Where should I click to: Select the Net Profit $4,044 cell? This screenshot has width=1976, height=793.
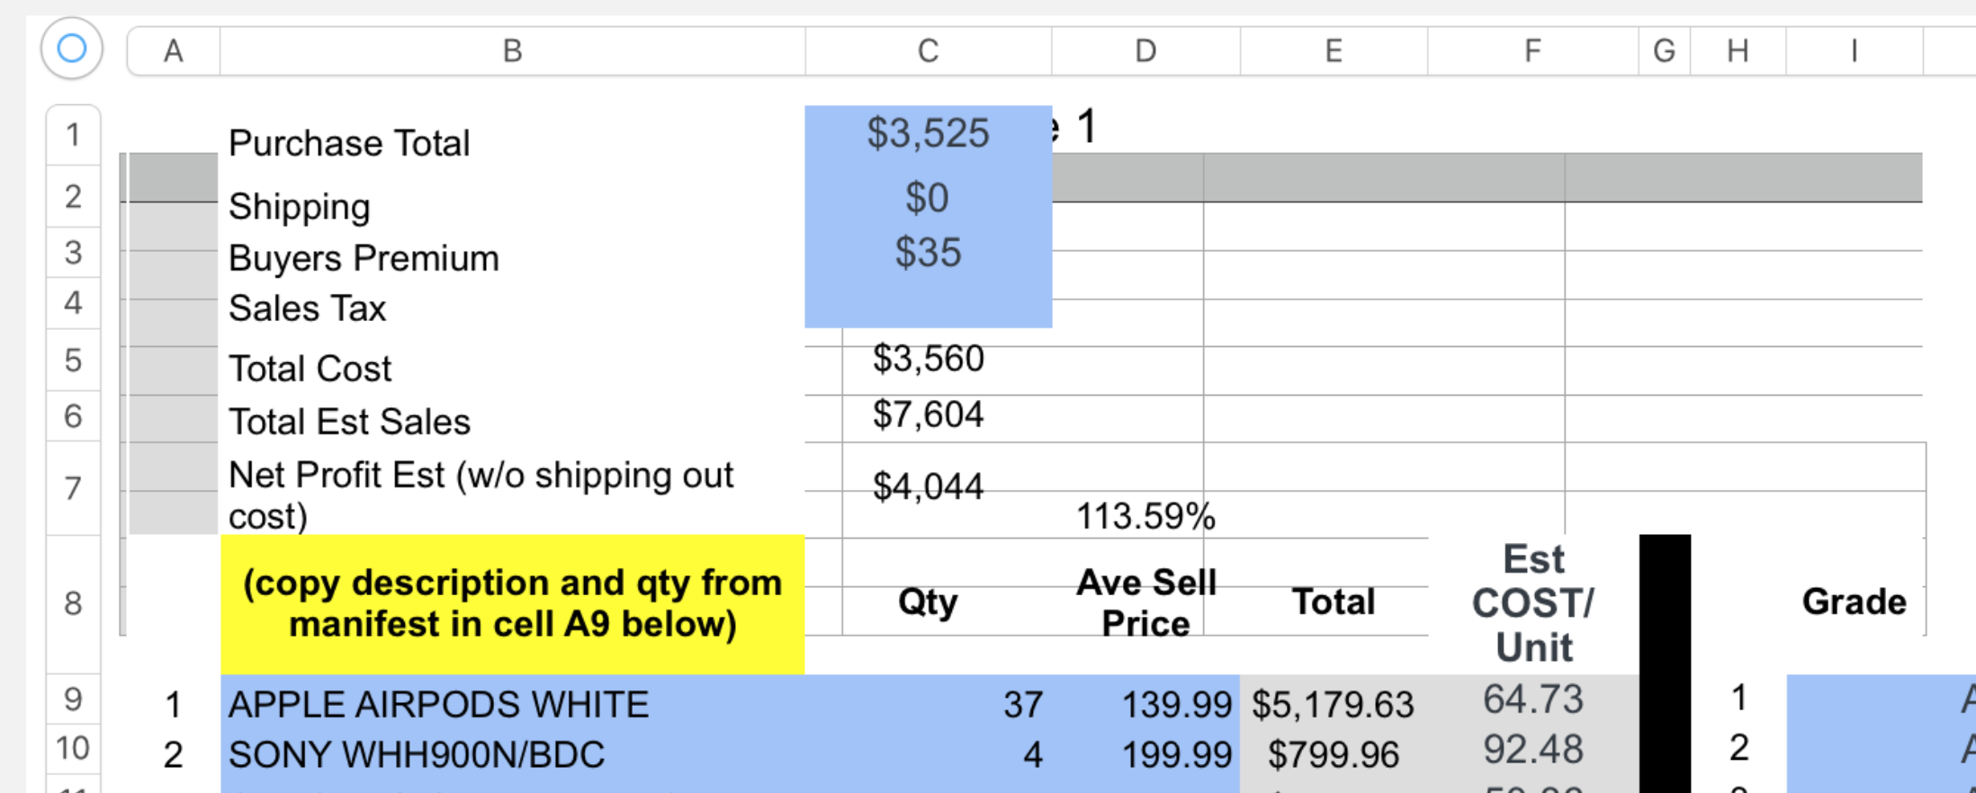pyautogui.click(x=928, y=487)
